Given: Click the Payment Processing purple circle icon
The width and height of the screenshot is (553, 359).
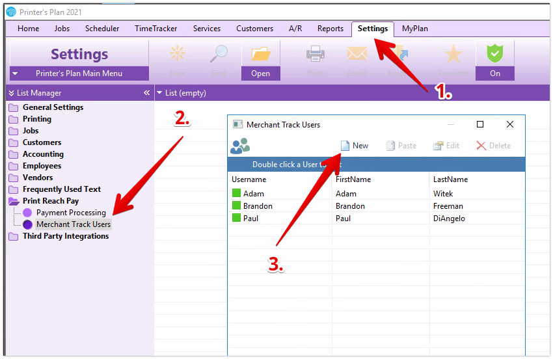Looking at the screenshot, I should coord(27,213).
